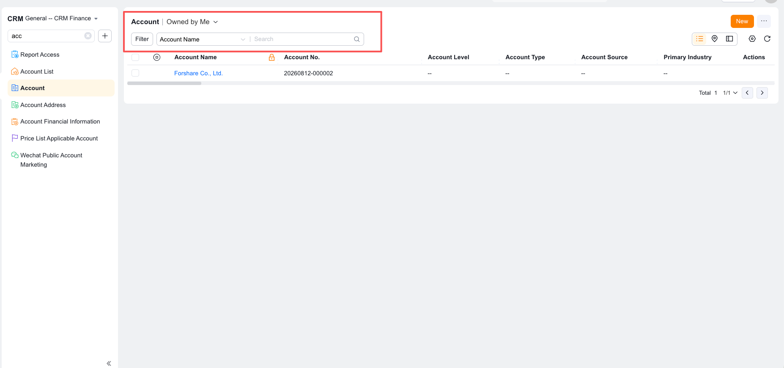
Task: Open the Forshare Co., Ltd. account link
Action: [x=198, y=73]
